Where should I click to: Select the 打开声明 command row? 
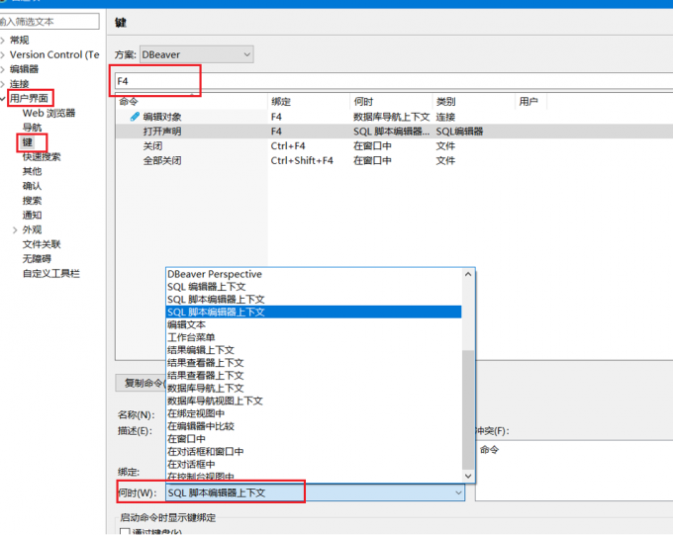click(x=394, y=132)
